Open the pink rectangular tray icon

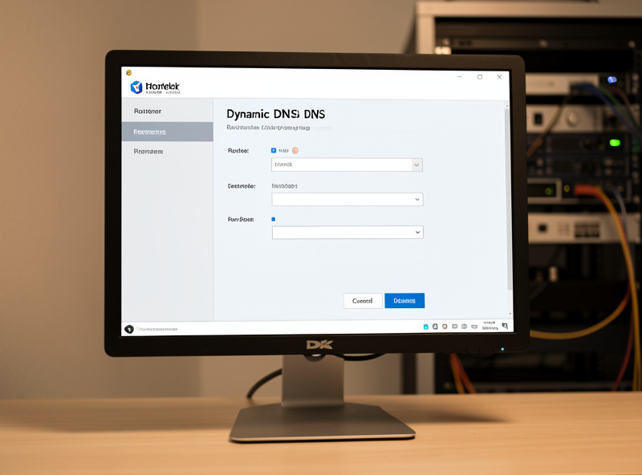tap(454, 327)
